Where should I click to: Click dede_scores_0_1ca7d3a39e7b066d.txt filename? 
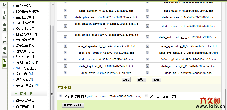188,17
